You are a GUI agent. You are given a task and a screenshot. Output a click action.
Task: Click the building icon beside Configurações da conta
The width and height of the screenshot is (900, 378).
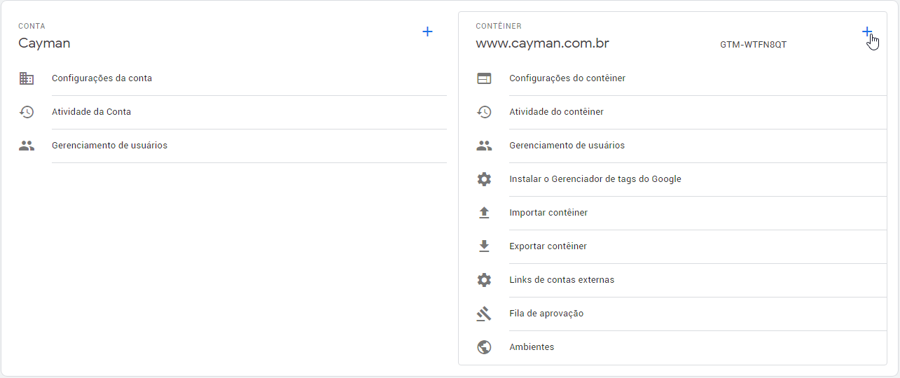click(x=27, y=78)
